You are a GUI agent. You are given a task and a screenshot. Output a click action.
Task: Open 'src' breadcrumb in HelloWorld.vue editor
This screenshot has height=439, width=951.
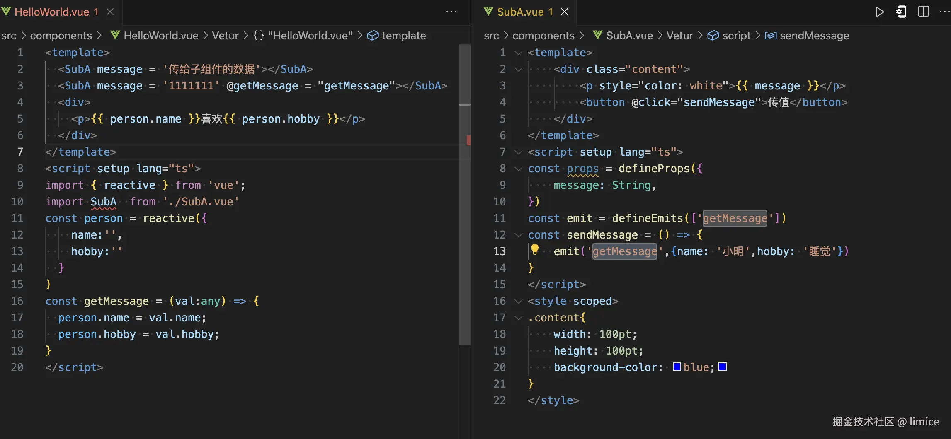pyautogui.click(x=9, y=36)
